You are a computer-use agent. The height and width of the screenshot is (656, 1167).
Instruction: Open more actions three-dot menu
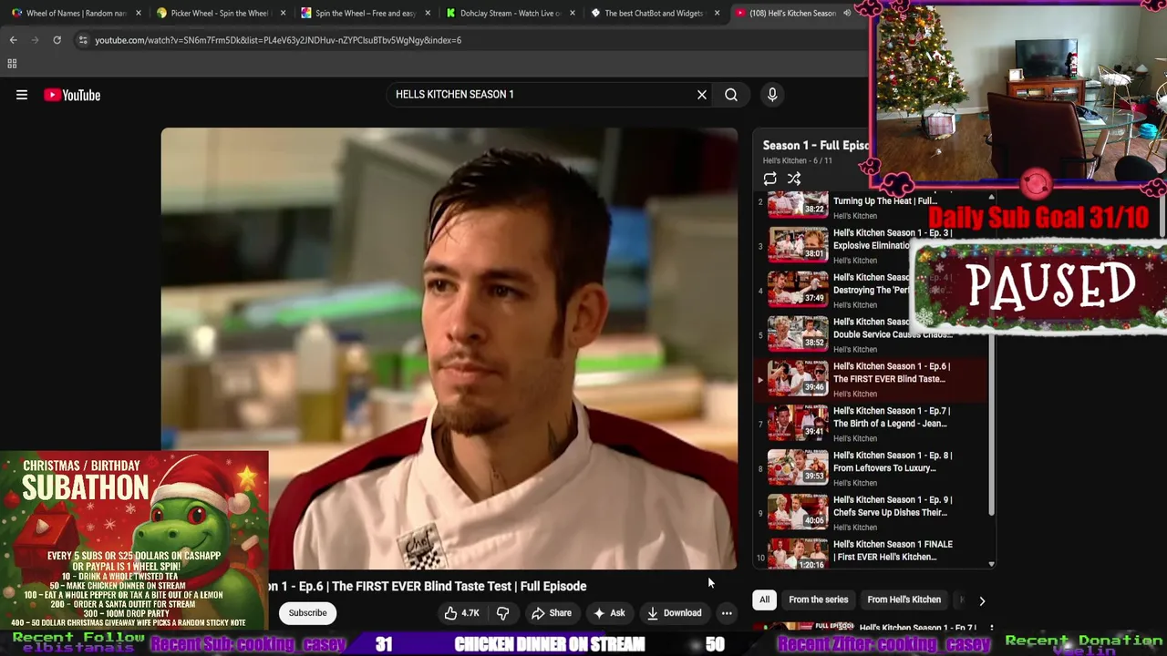727,613
